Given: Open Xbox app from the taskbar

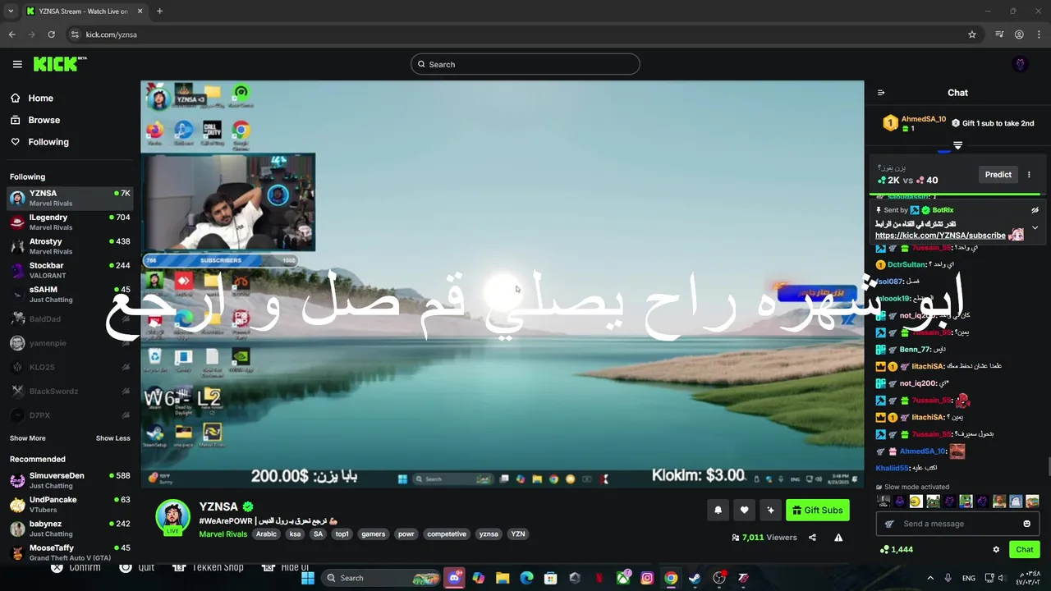Looking at the screenshot, I should [623, 578].
